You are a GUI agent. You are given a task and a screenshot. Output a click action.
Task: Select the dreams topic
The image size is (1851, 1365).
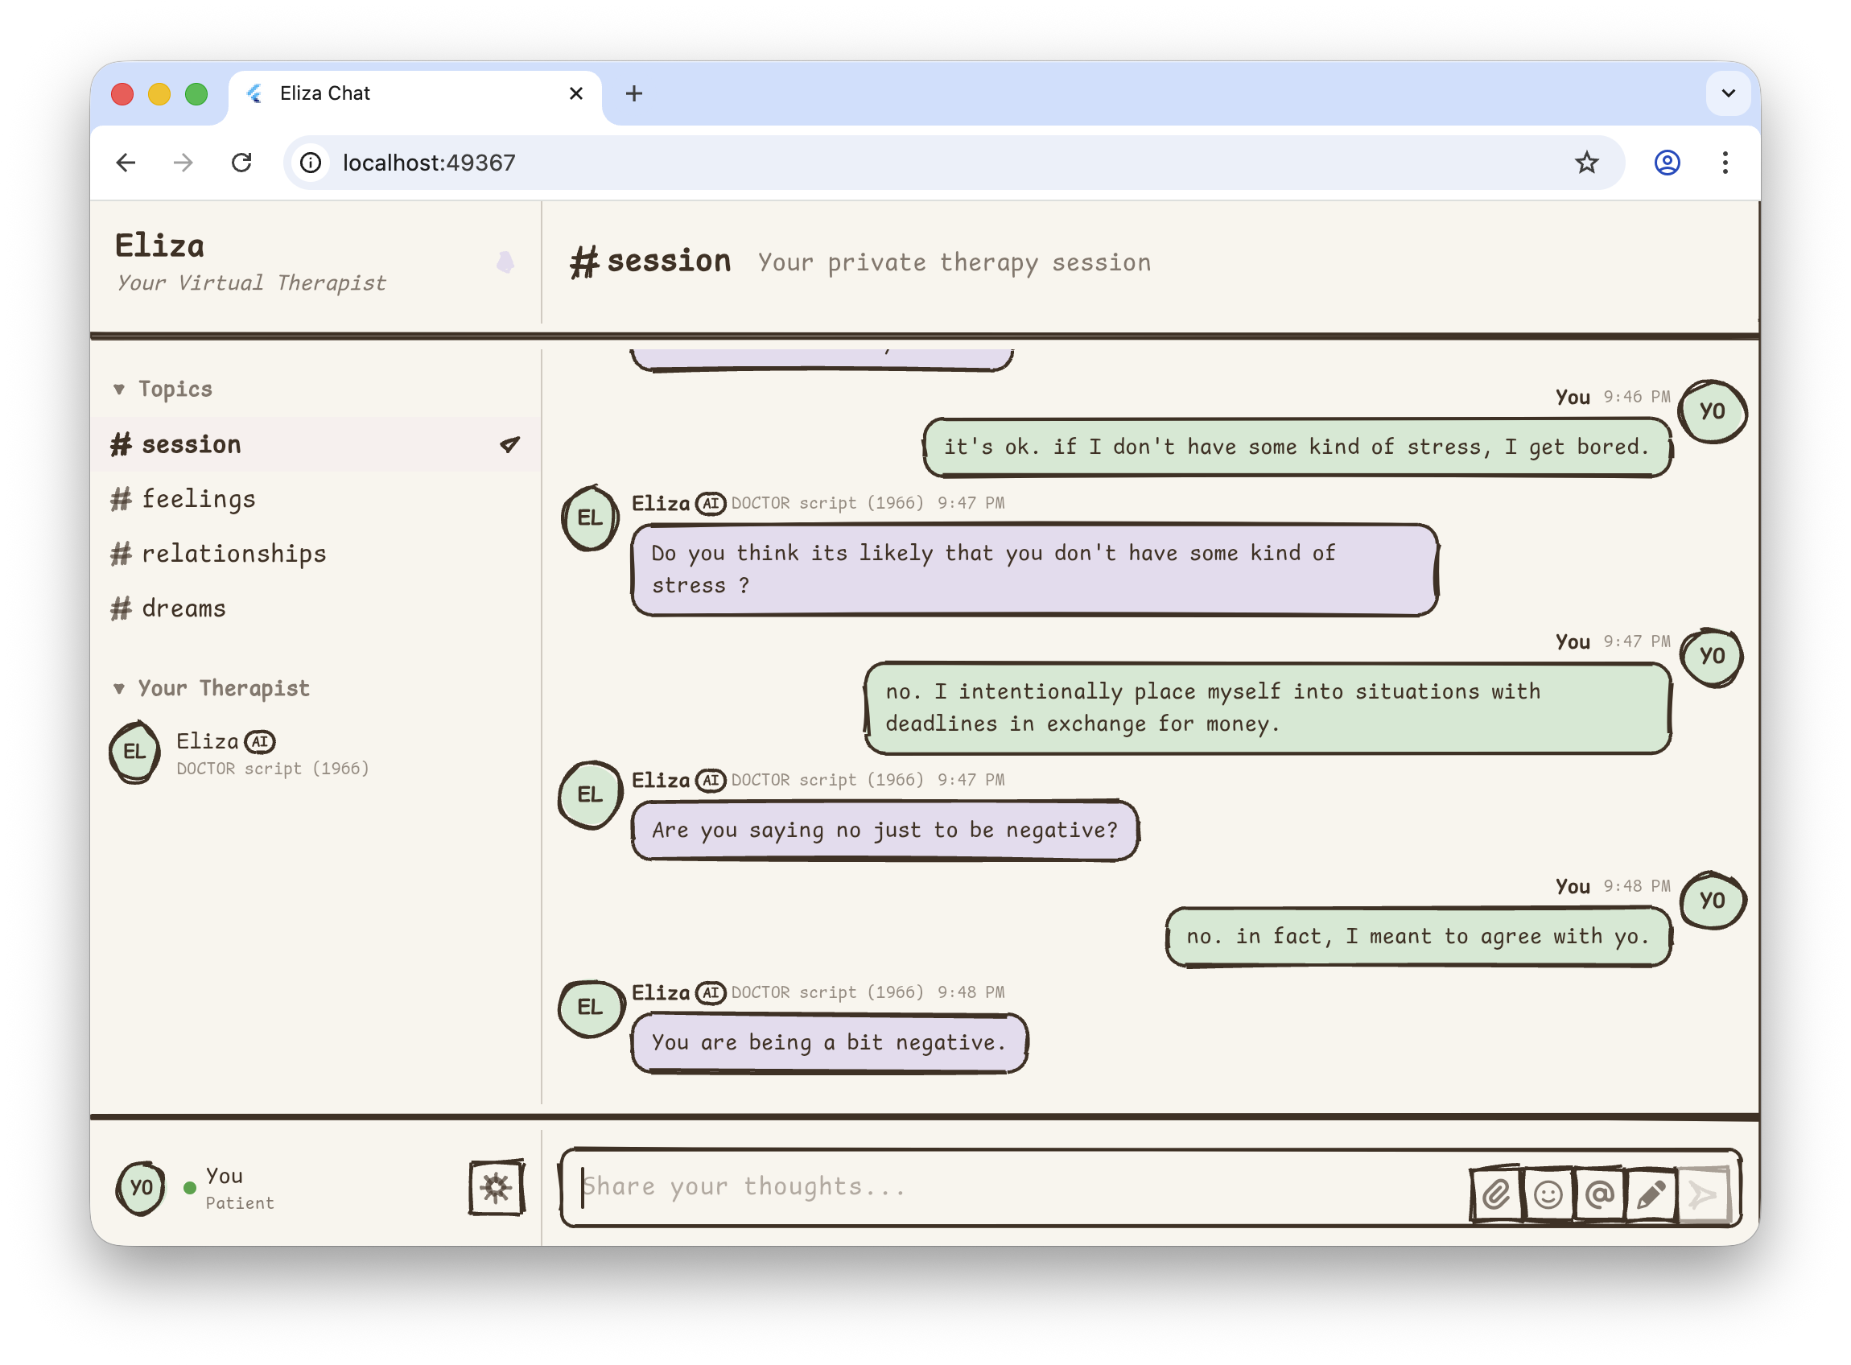coord(183,609)
